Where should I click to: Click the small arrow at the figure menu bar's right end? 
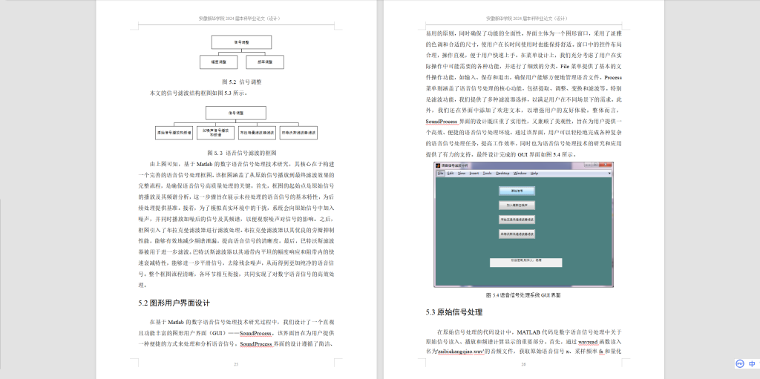pyautogui.click(x=610, y=173)
